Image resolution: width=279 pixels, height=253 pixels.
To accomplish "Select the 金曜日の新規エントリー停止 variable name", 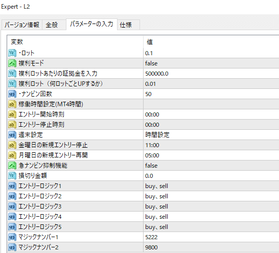I will 53,145.
